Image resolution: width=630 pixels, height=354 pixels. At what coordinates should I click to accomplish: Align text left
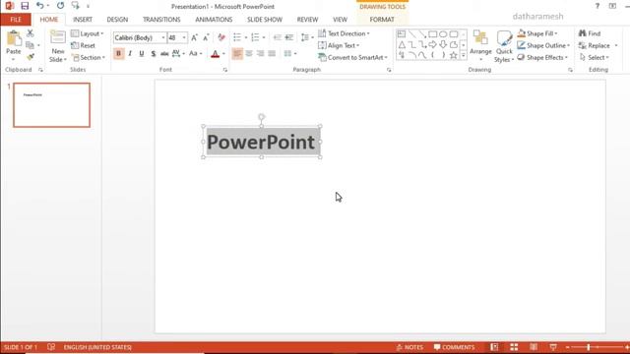[x=237, y=54]
